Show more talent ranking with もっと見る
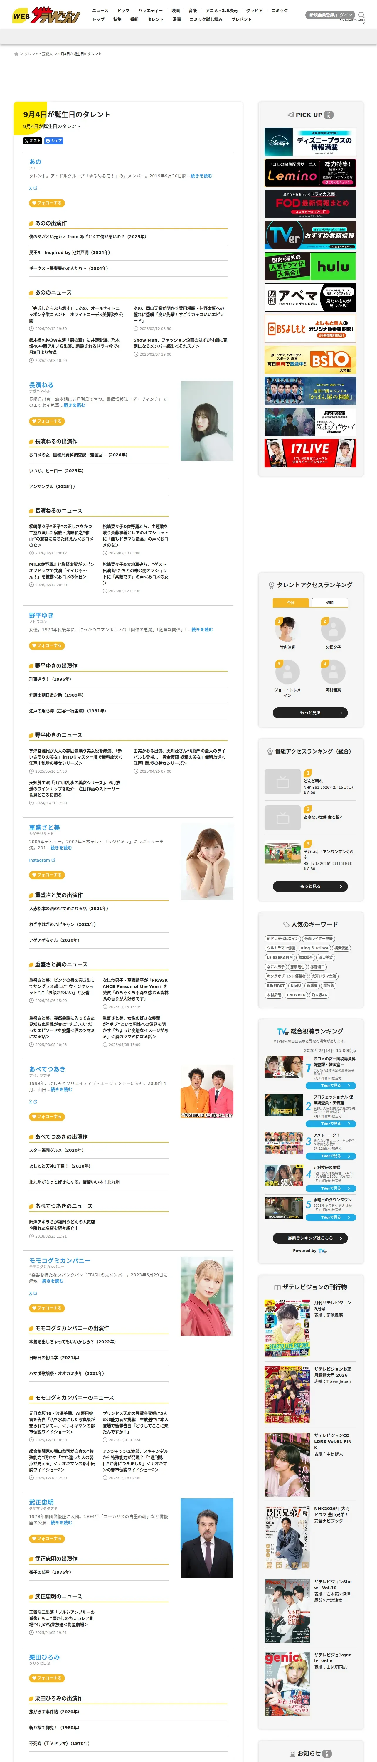Viewport: 377px width, 1762px height. coord(310,713)
